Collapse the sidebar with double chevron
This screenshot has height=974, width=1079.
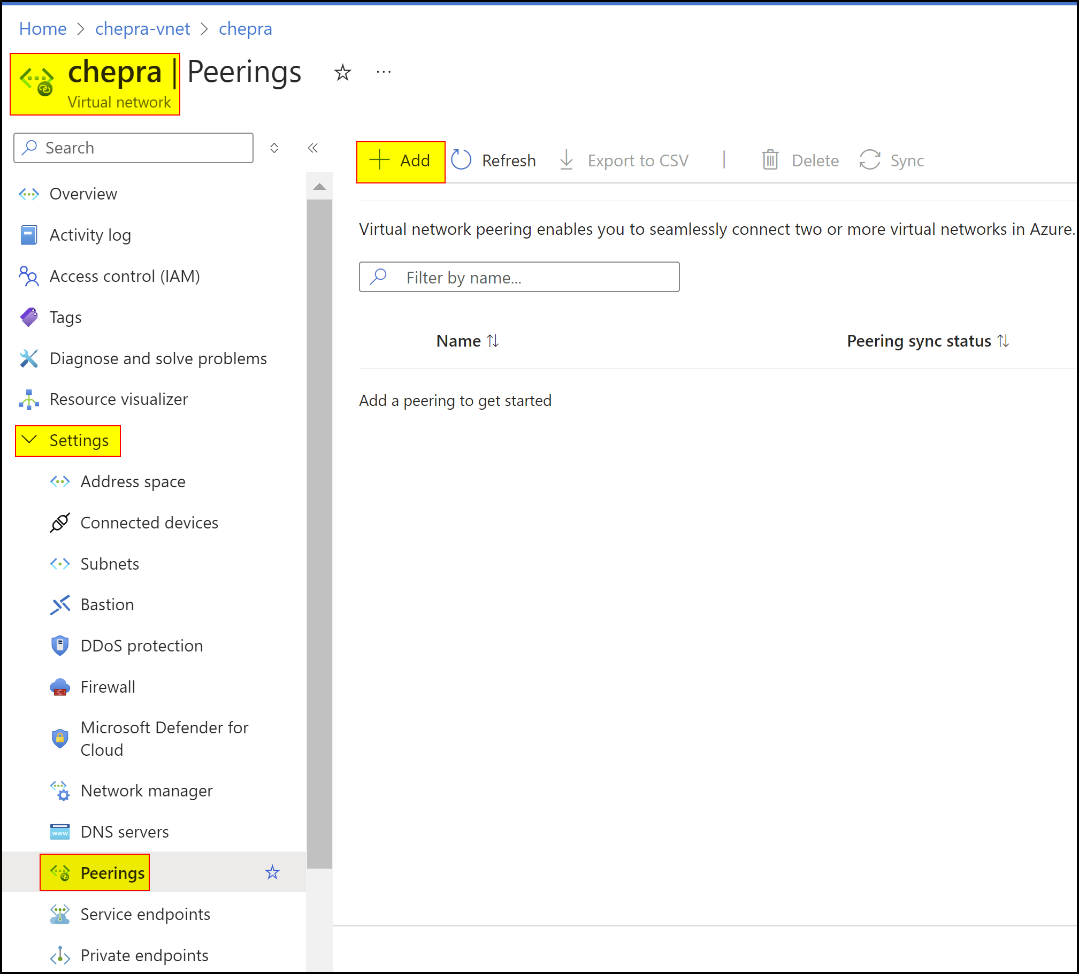(x=313, y=148)
